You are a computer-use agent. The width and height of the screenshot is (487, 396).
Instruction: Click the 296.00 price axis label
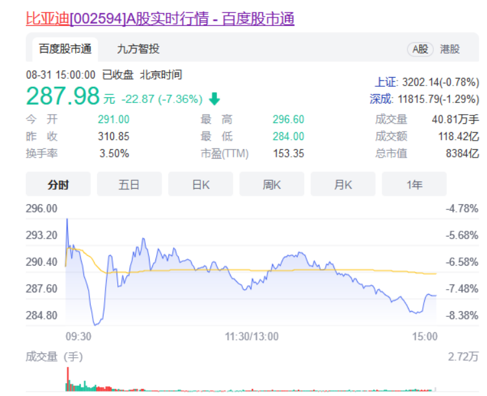click(41, 208)
